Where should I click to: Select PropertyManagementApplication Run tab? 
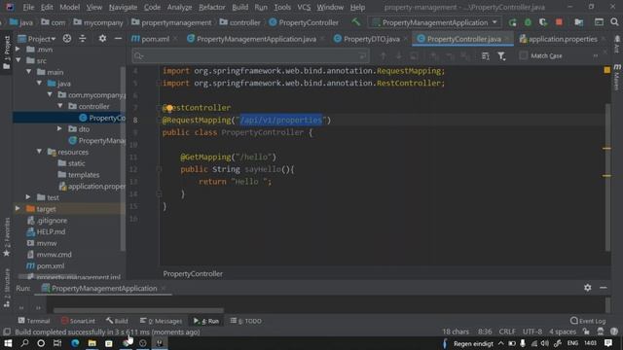pyautogui.click(x=103, y=288)
